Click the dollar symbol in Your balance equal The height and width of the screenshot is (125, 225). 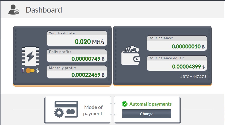[203, 67]
